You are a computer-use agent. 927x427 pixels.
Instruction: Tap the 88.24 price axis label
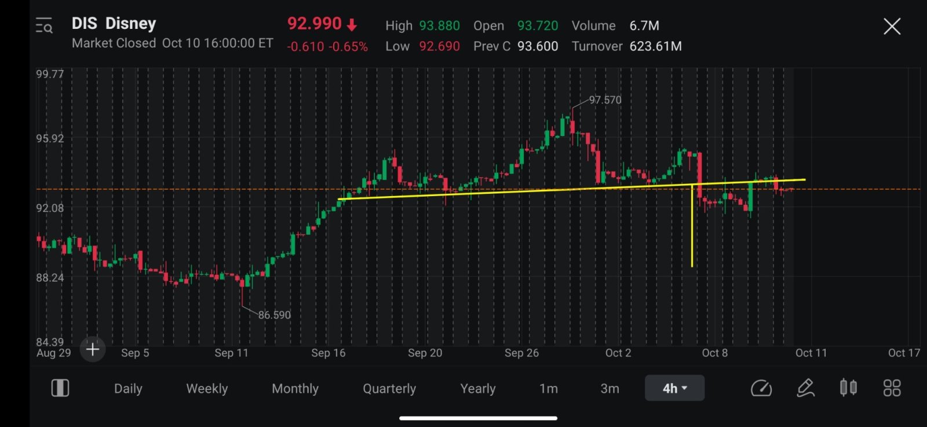coord(50,277)
